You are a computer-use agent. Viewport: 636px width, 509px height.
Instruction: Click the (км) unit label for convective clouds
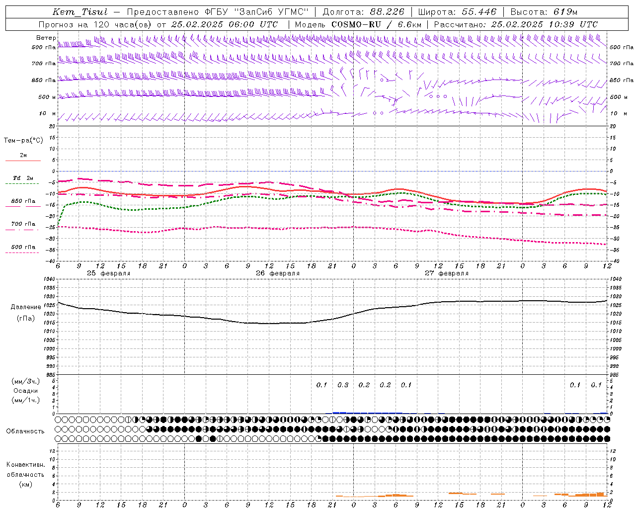pos(25,484)
